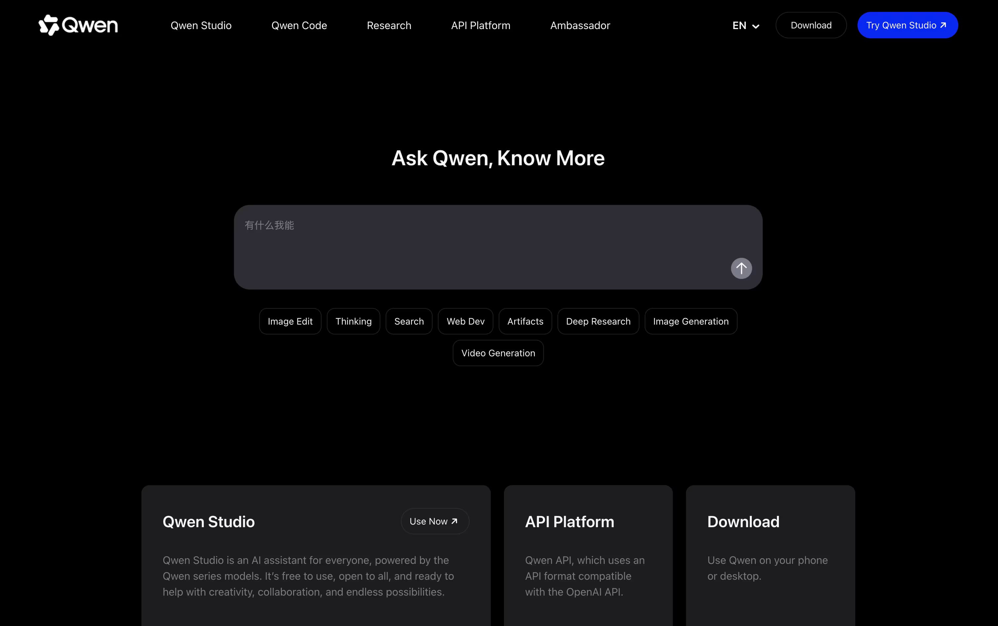Toggle the Search chip
This screenshot has width=998, height=626.
[409, 321]
